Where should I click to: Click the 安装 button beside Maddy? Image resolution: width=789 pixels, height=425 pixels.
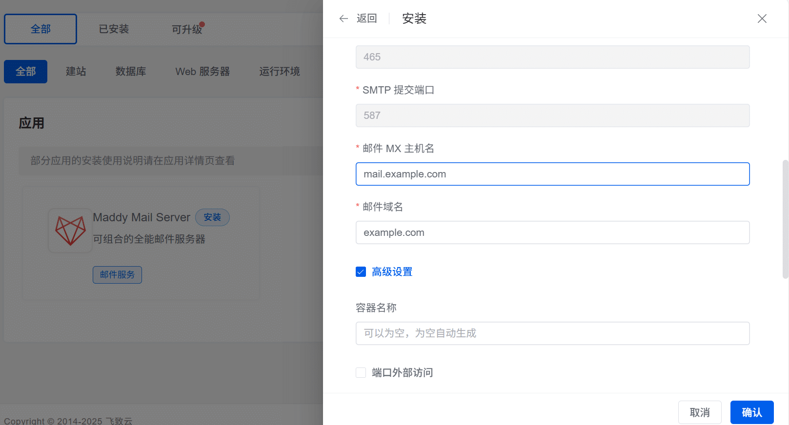coord(212,217)
